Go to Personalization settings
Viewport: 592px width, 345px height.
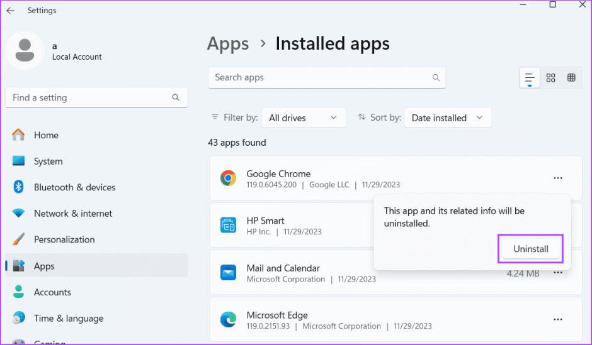click(64, 239)
